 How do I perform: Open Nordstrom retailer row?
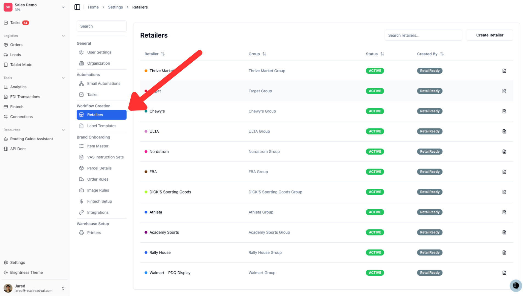coord(326,152)
